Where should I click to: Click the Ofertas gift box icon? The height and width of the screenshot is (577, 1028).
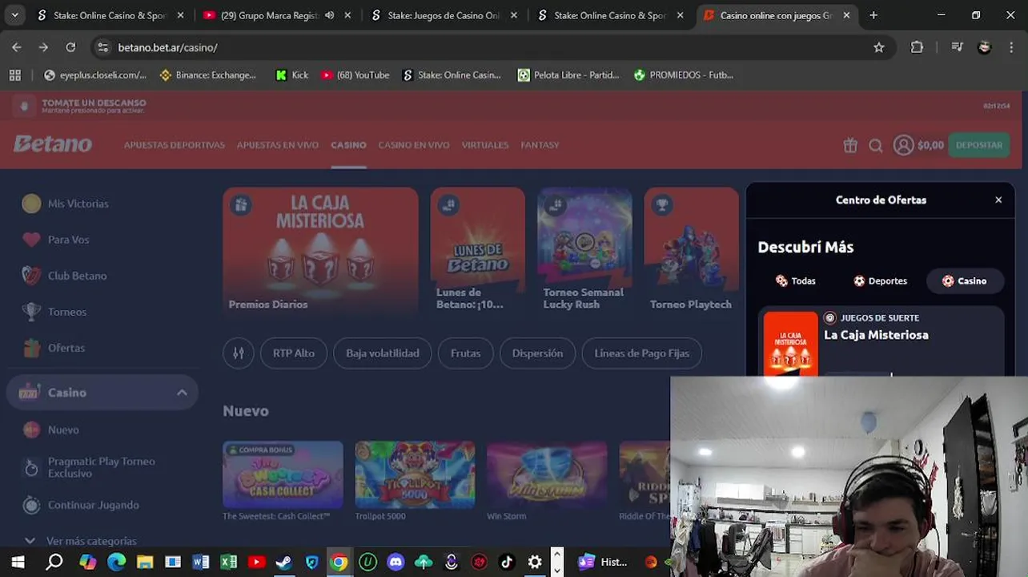pyautogui.click(x=31, y=348)
